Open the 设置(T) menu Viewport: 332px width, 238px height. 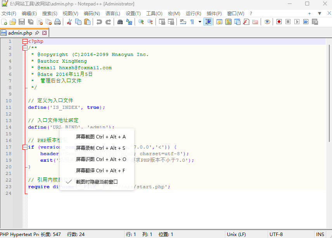133,14
